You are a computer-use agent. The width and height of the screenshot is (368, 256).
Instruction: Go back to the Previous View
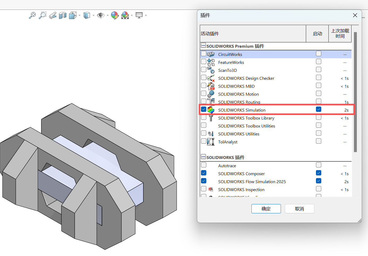click(53, 15)
